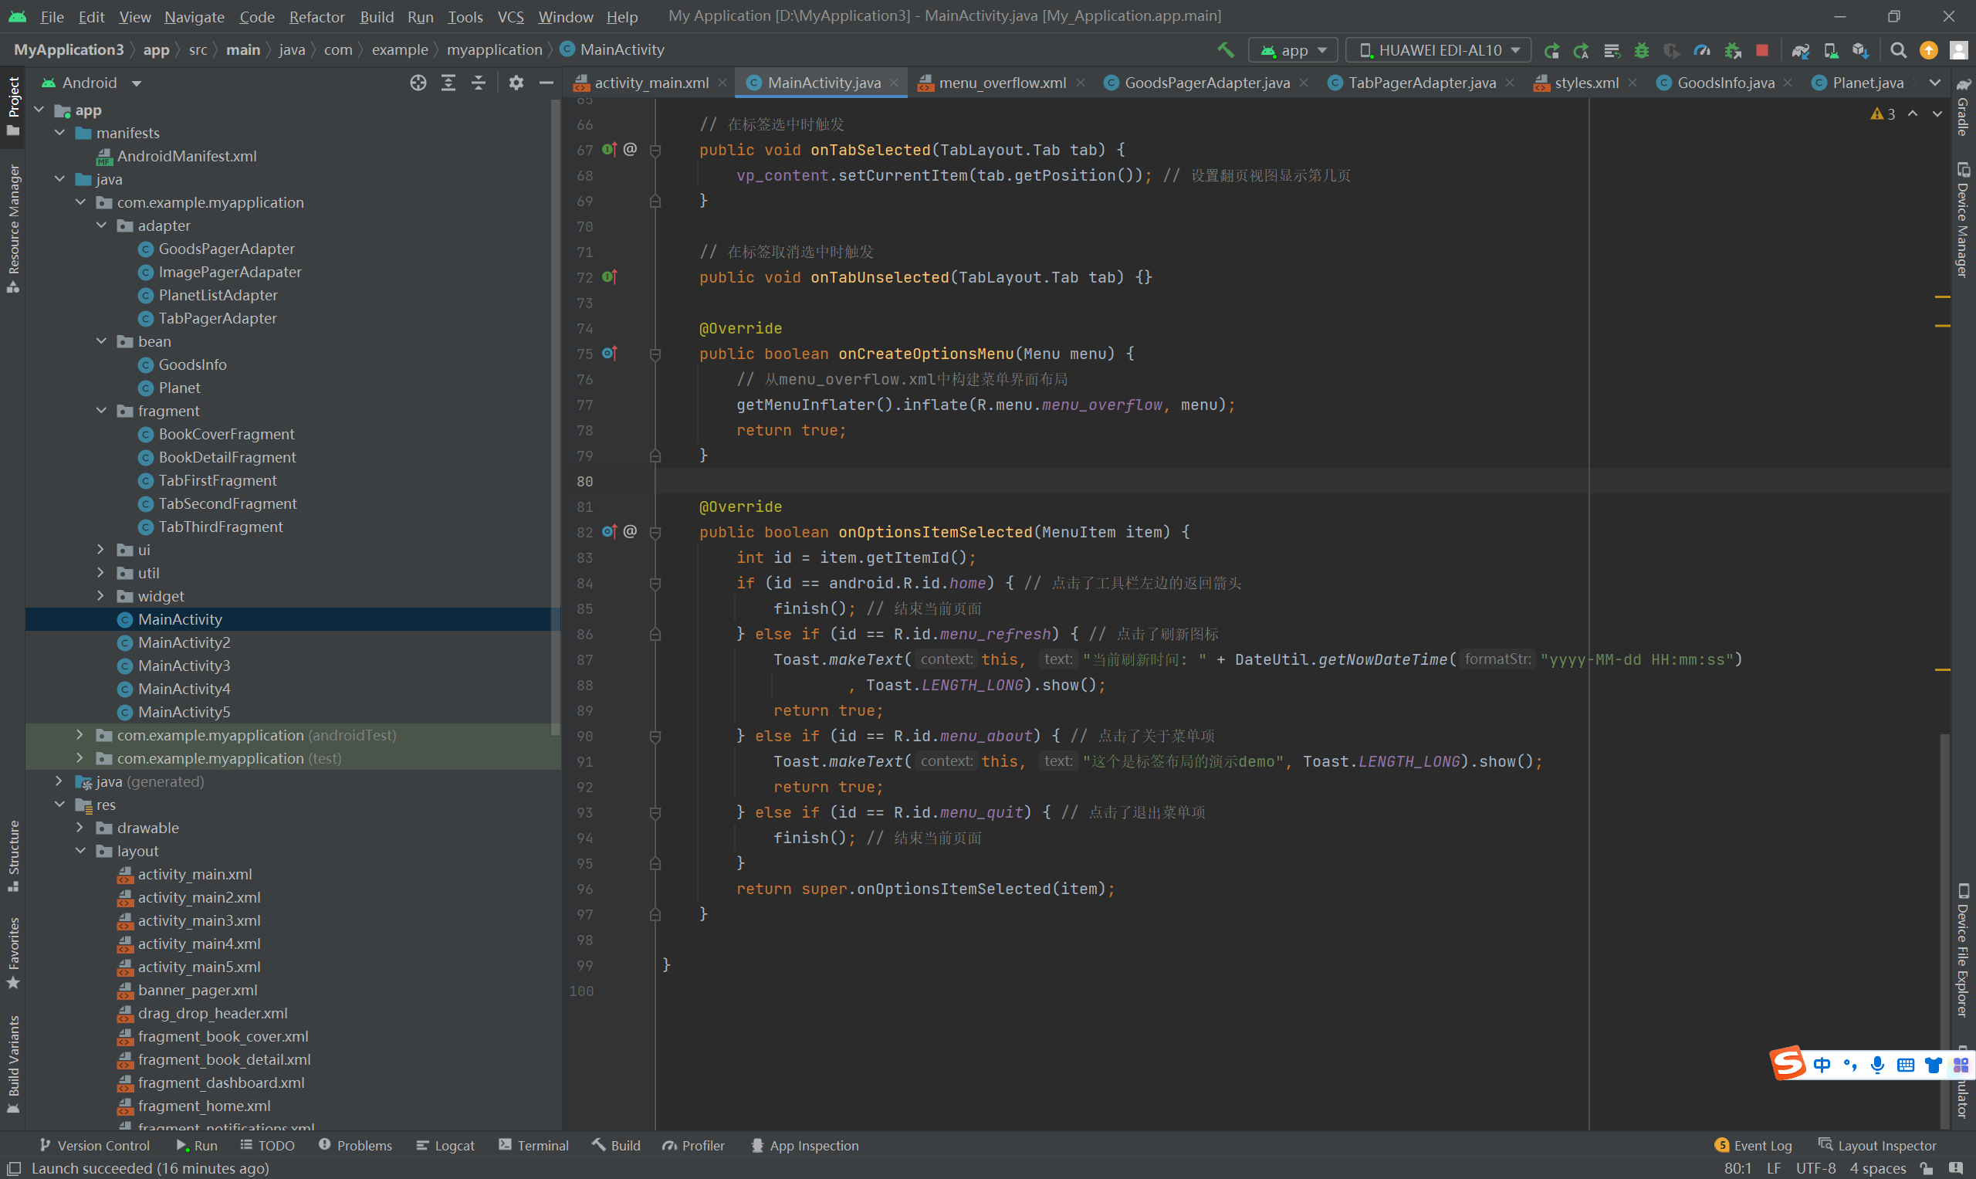Viewport: 1976px width, 1179px height.
Task: Collapse the fragment package folder
Action: [101, 411]
